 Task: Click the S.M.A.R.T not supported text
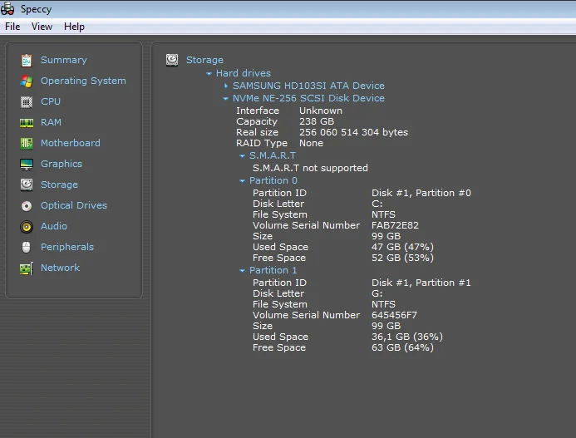tap(310, 168)
